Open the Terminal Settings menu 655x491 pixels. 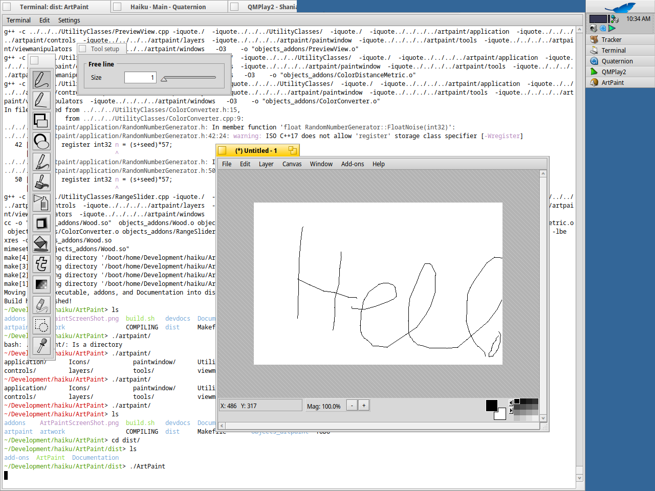pyautogui.click(x=69, y=20)
